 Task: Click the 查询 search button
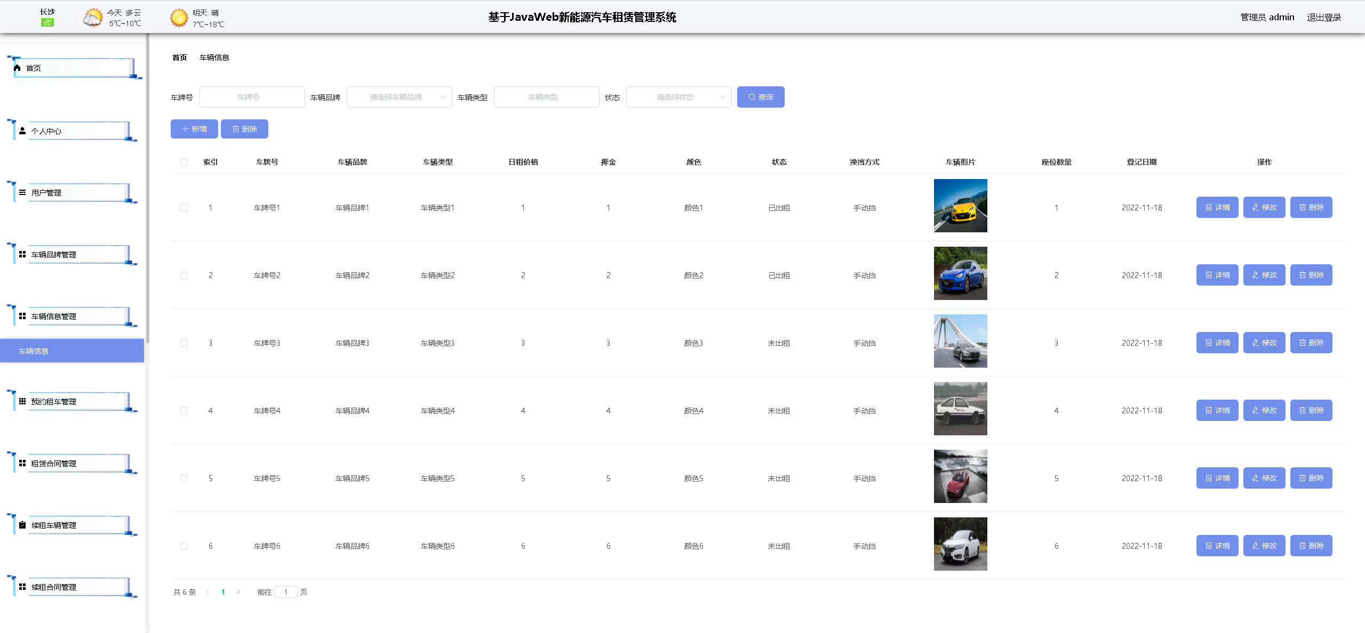coord(761,97)
